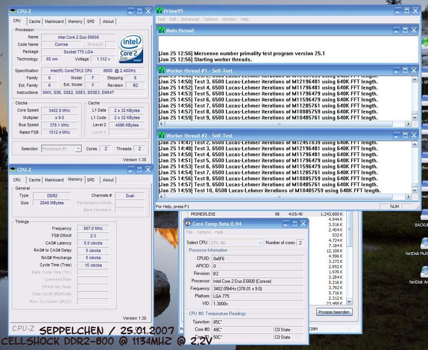
Task: Switch to Cache tab in CPU-Z Timings window
Action: [35, 180]
